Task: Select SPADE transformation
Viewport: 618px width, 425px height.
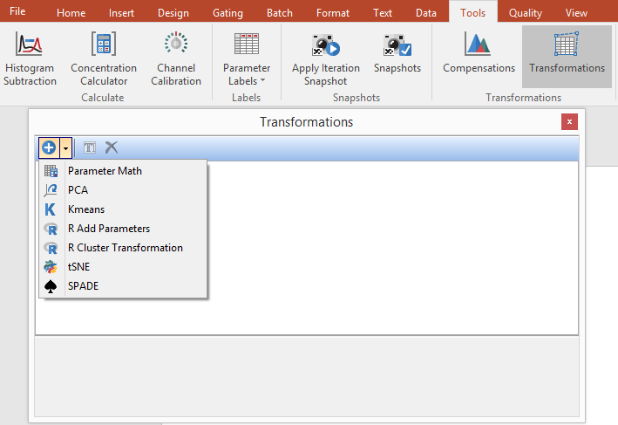Action: point(83,286)
